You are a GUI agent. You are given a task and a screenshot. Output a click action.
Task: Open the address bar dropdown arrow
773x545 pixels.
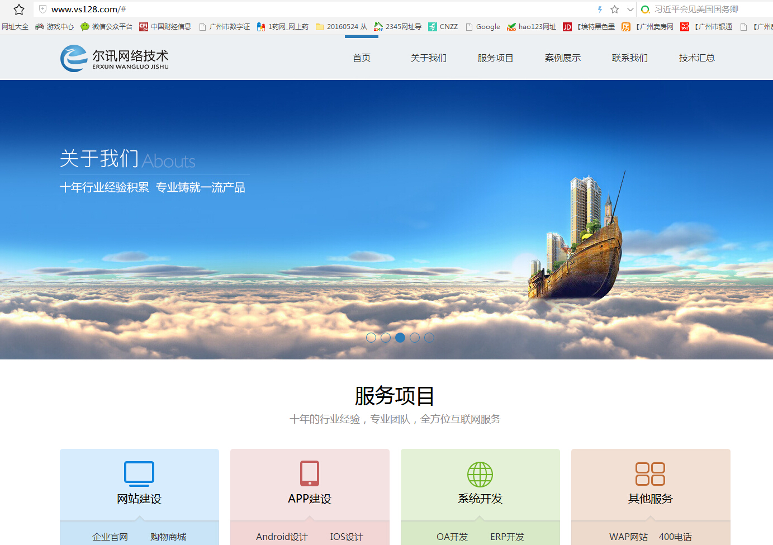point(630,9)
